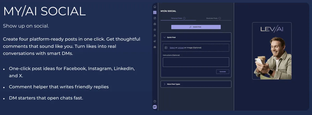Open the BT user avatar
The width and height of the screenshot is (312, 115).
(x=155, y=107)
